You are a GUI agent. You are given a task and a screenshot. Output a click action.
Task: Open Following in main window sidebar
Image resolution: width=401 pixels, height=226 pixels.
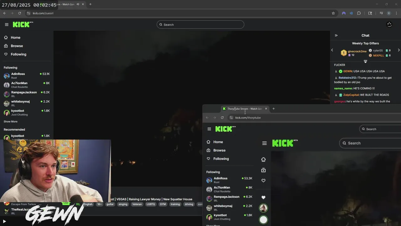[x=15, y=54]
